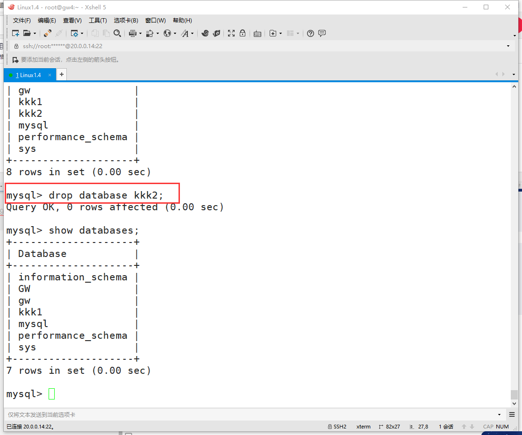Image resolution: width=522 pixels, height=435 pixels.
Task: Open the tab list dropdown arrow
Action: 514,75
